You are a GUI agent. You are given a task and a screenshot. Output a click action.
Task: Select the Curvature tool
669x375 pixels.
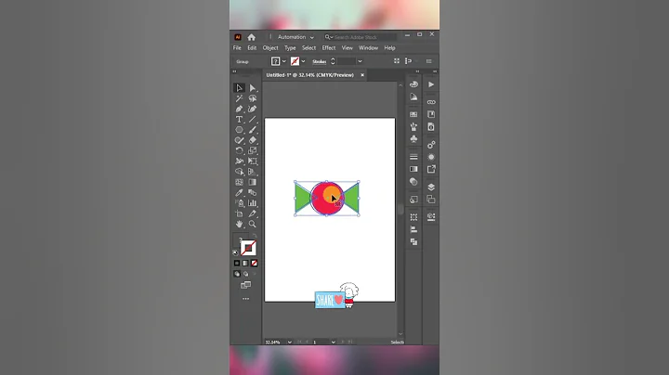pos(253,110)
